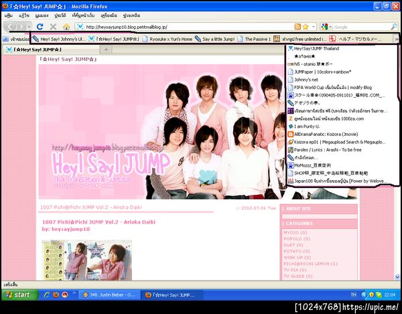This screenshot has height=314, width=402.
Task: Click the magazine scan thumbnail image
Action: coord(87,260)
